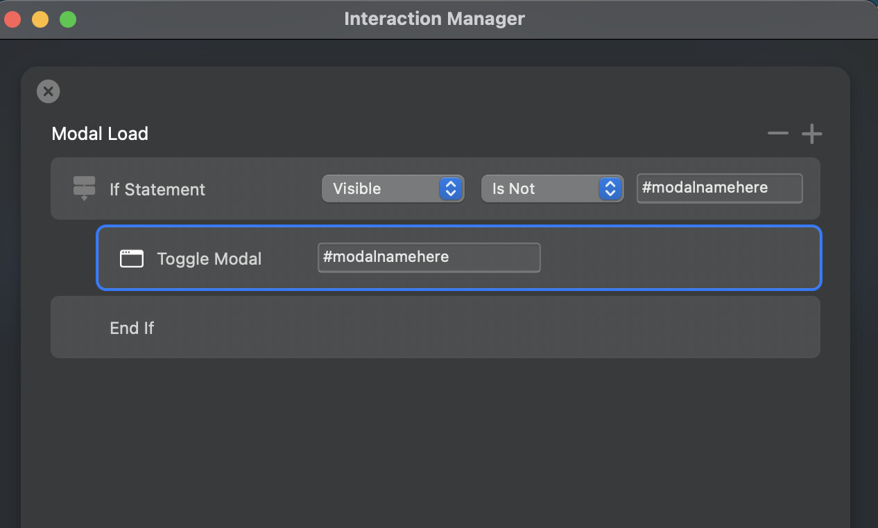Close the Modal Load panel with the X icon

pyautogui.click(x=48, y=91)
